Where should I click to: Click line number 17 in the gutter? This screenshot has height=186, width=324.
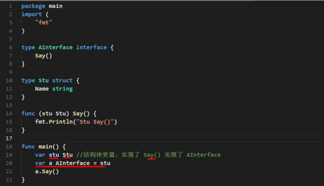pos(9,138)
